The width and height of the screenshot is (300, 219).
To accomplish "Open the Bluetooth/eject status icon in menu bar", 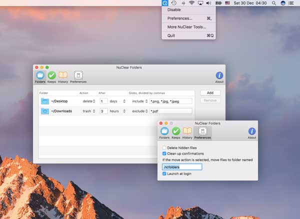I will tap(183, 3).
